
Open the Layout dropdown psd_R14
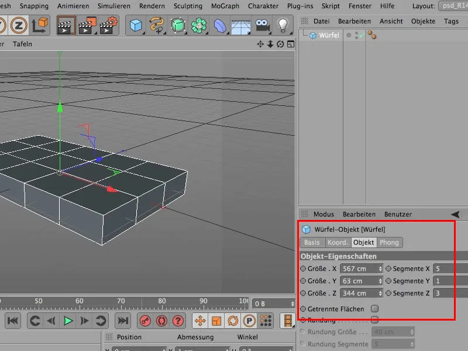[x=453, y=6]
